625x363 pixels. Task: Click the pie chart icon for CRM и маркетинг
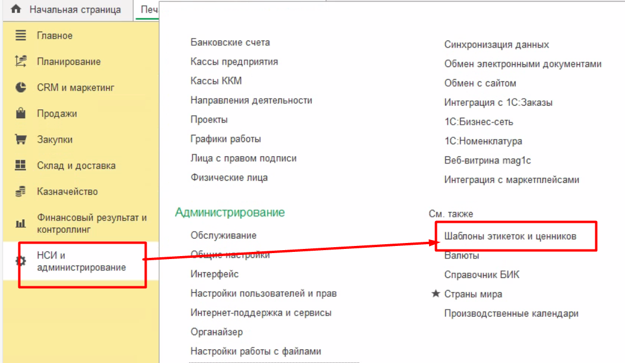[21, 87]
